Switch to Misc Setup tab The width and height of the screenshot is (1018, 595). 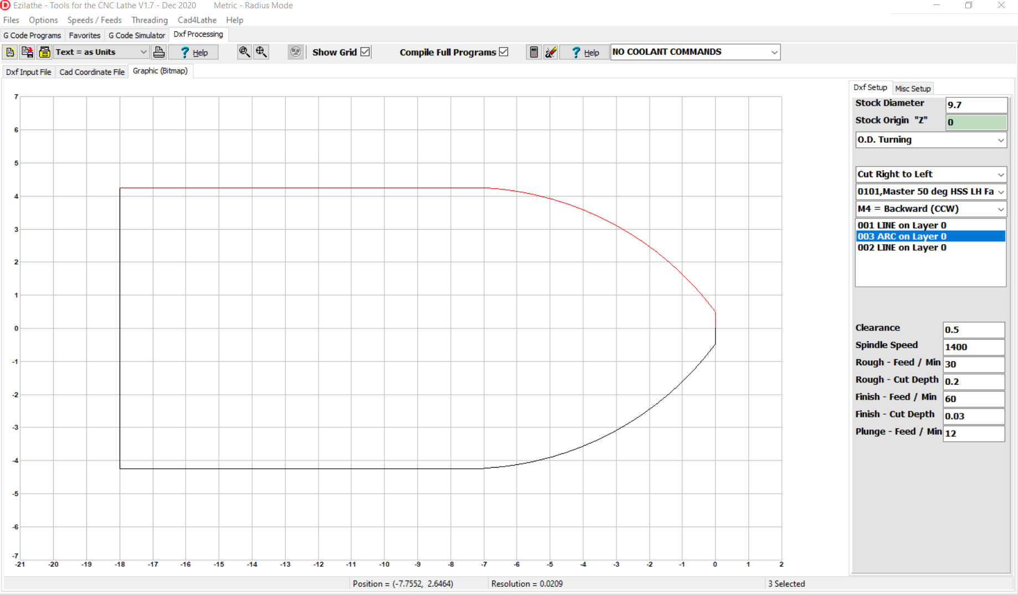[913, 89]
